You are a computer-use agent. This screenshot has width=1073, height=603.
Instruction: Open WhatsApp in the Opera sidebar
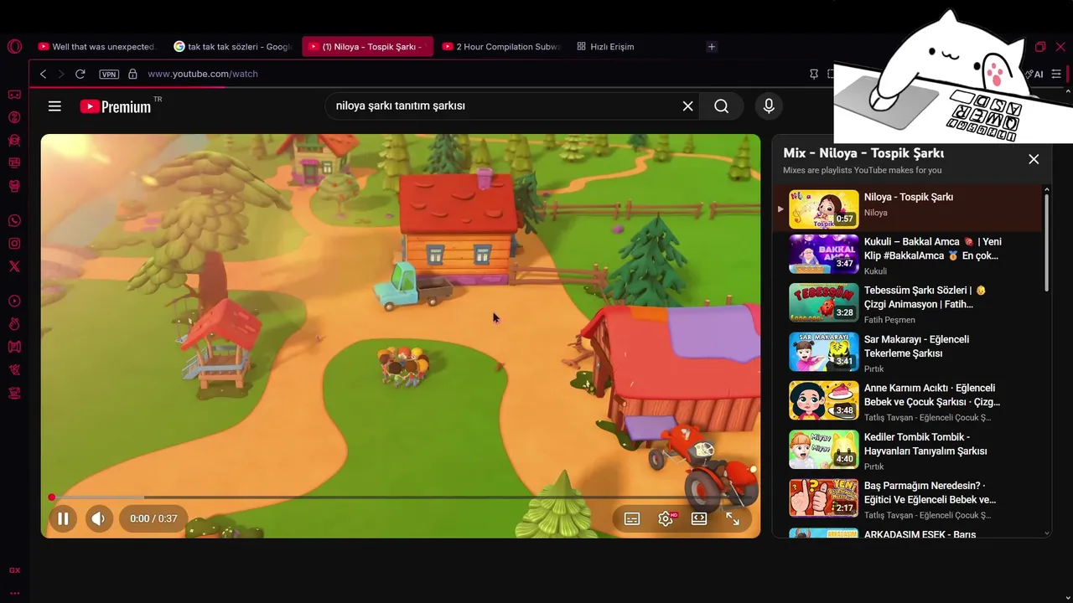pos(14,221)
